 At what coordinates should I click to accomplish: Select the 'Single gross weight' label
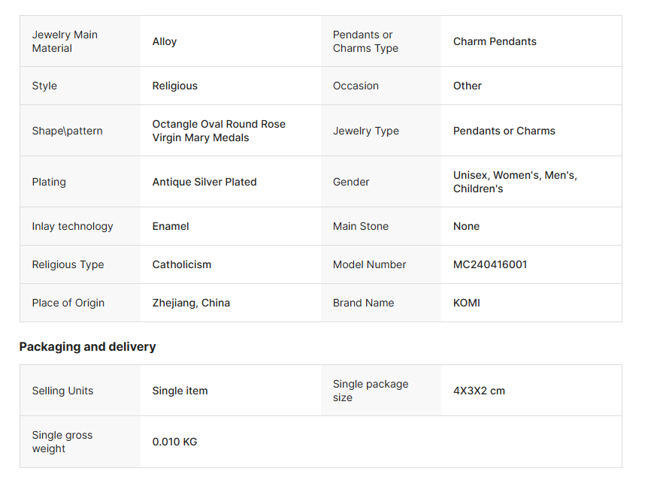(62, 442)
